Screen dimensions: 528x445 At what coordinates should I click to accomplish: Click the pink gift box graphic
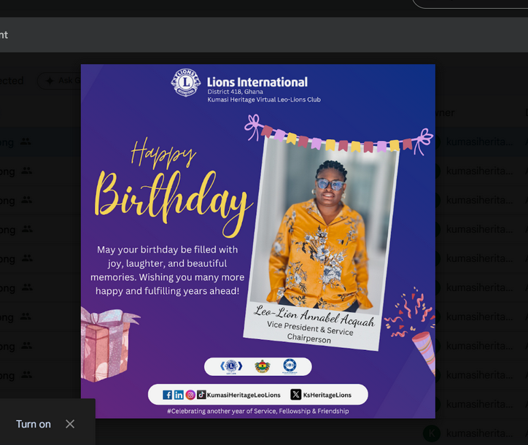[106, 345]
